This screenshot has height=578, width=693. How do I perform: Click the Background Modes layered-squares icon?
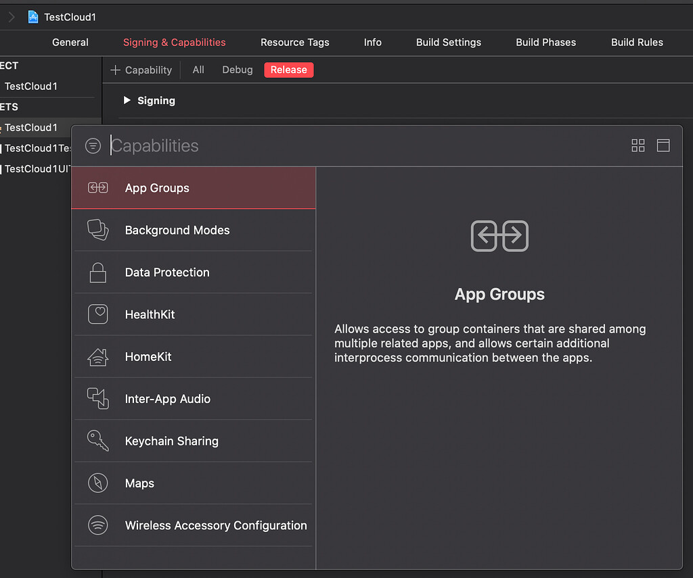tap(97, 230)
